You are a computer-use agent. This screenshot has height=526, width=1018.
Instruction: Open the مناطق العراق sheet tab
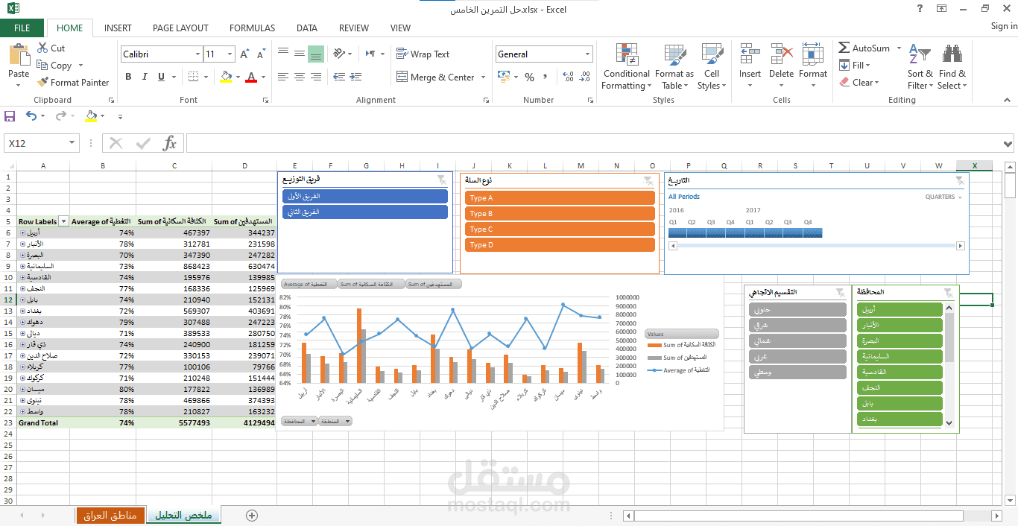110,515
